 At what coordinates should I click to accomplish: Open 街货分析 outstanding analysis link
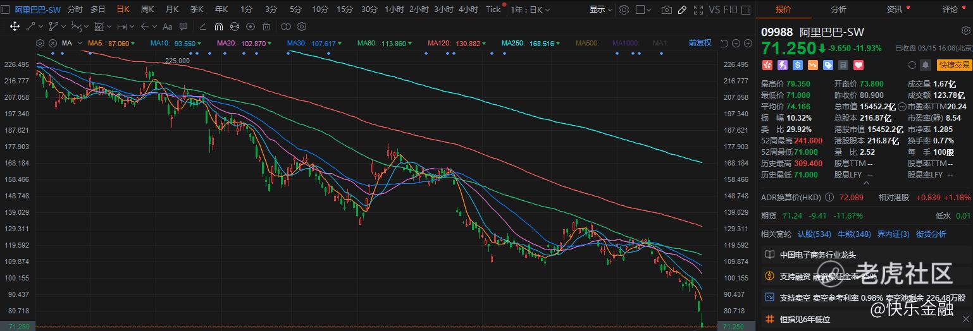(931, 234)
